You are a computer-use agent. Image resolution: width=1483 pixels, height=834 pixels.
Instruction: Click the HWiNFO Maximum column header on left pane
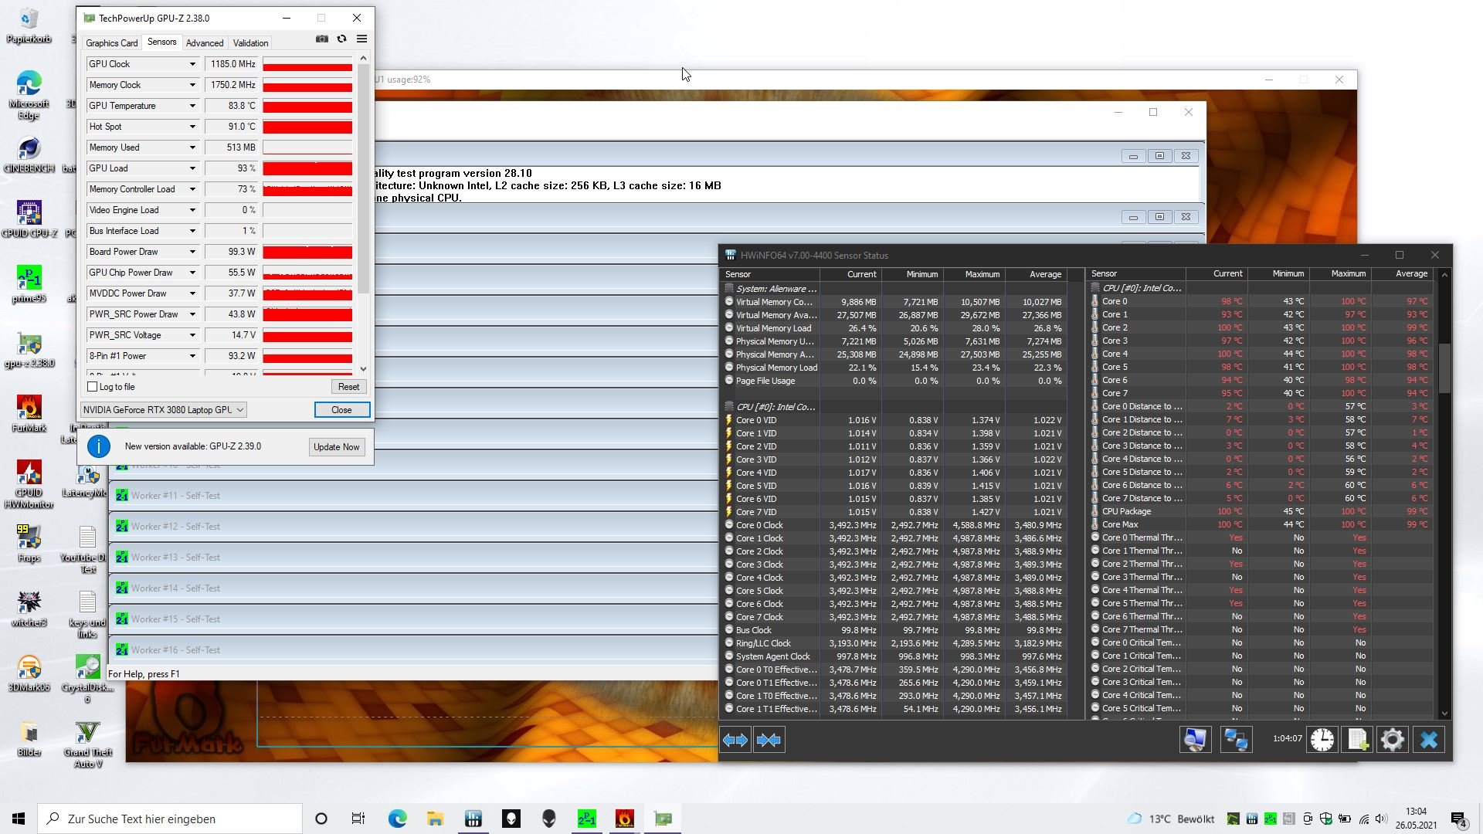[973, 274]
